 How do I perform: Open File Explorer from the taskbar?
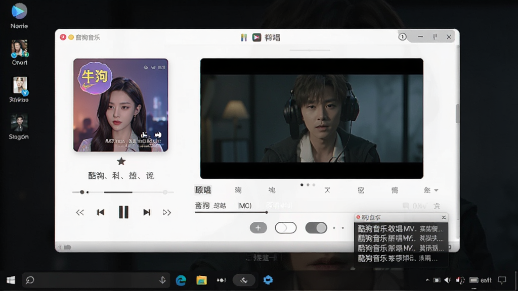coord(201,280)
